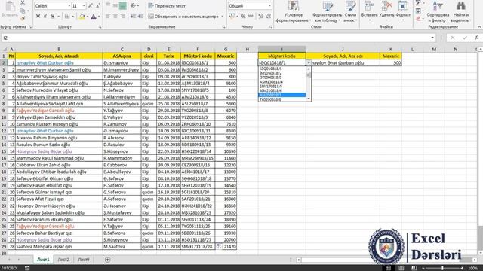
Task: Select the Page Layout view icon in status bar
Action: coord(401,268)
